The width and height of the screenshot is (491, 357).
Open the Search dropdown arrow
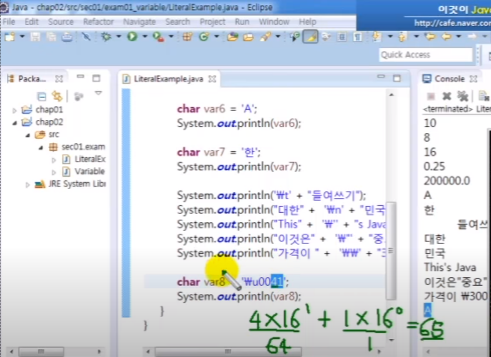pyautogui.click(x=278, y=37)
